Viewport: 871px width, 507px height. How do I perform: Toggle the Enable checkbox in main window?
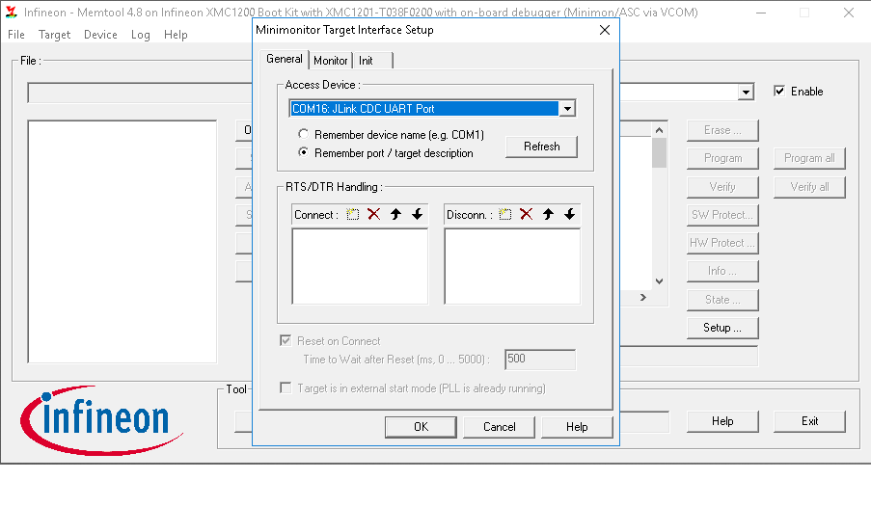click(x=779, y=91)
